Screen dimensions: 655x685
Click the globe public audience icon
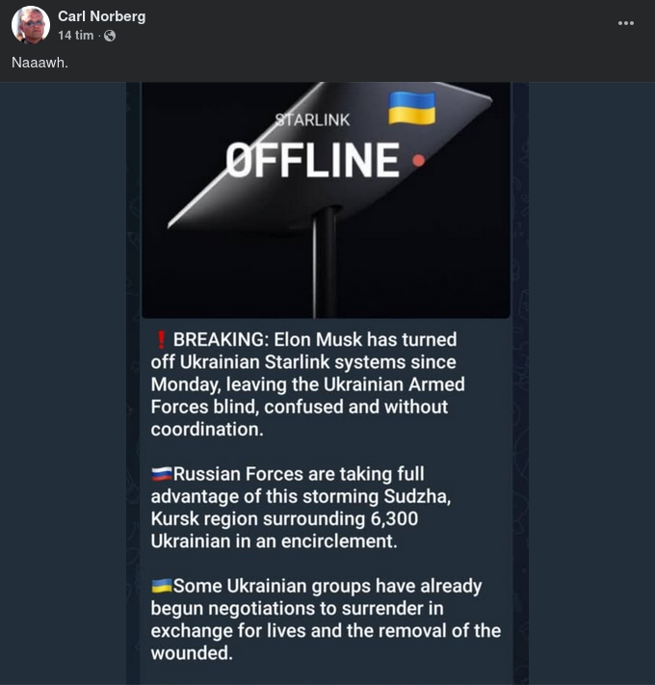point(110,36)
